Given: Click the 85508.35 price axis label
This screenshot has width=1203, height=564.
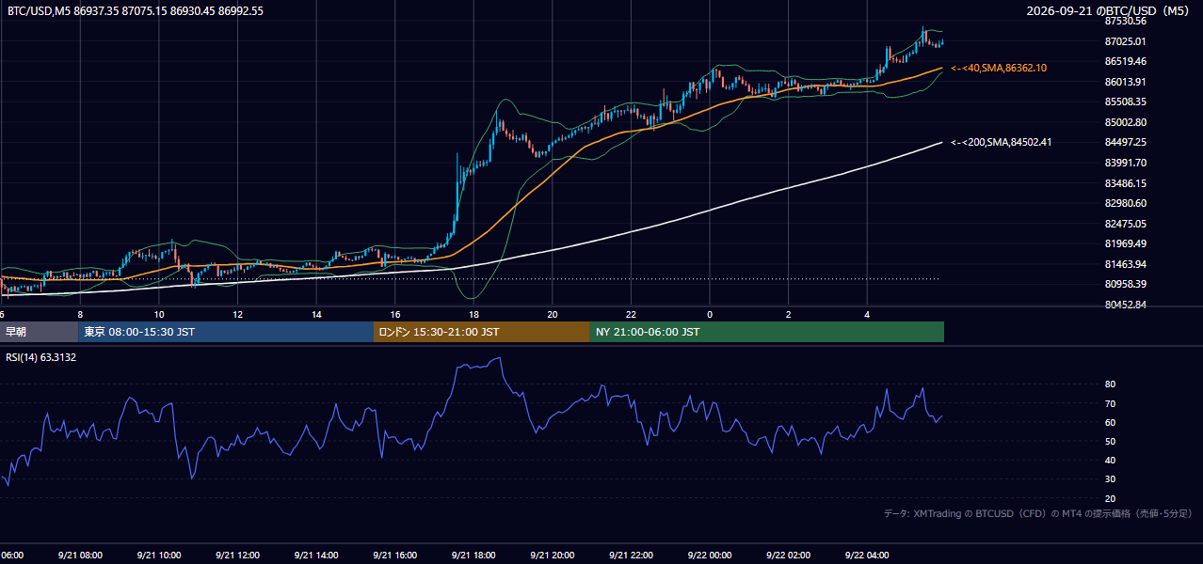Looking at the screenshot, I should pos(1126,102).
